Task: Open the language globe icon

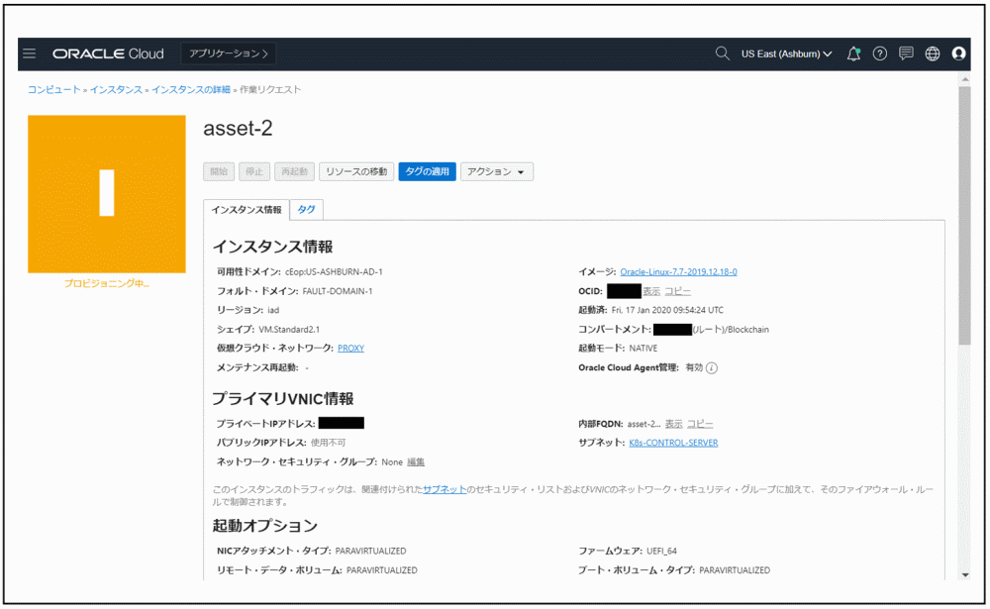Action: [x=933, y=53]
